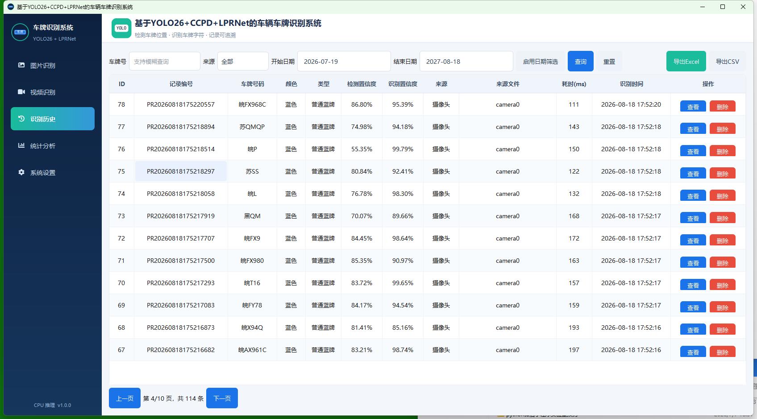Maximize the application window
The width and height of the screenshot is (757, 419).
(x=723, y=7)
